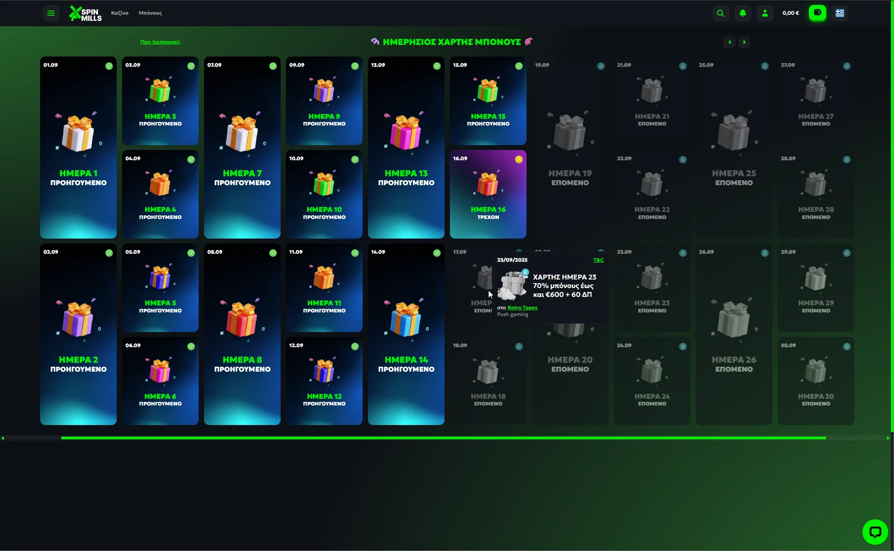The height and width of the screenshot is (551, 894).
Task: Click the green horizontal scrollbar
Action: click(x=443, y=438)
